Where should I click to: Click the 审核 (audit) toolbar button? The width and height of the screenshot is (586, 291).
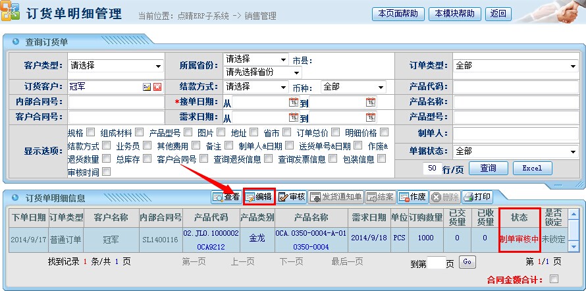tap(292, 197)
